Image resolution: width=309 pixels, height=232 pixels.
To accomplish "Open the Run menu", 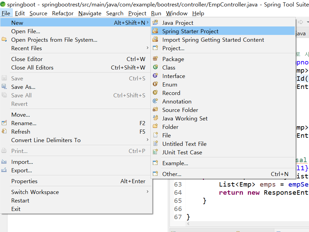I will [x=156, y=13].
